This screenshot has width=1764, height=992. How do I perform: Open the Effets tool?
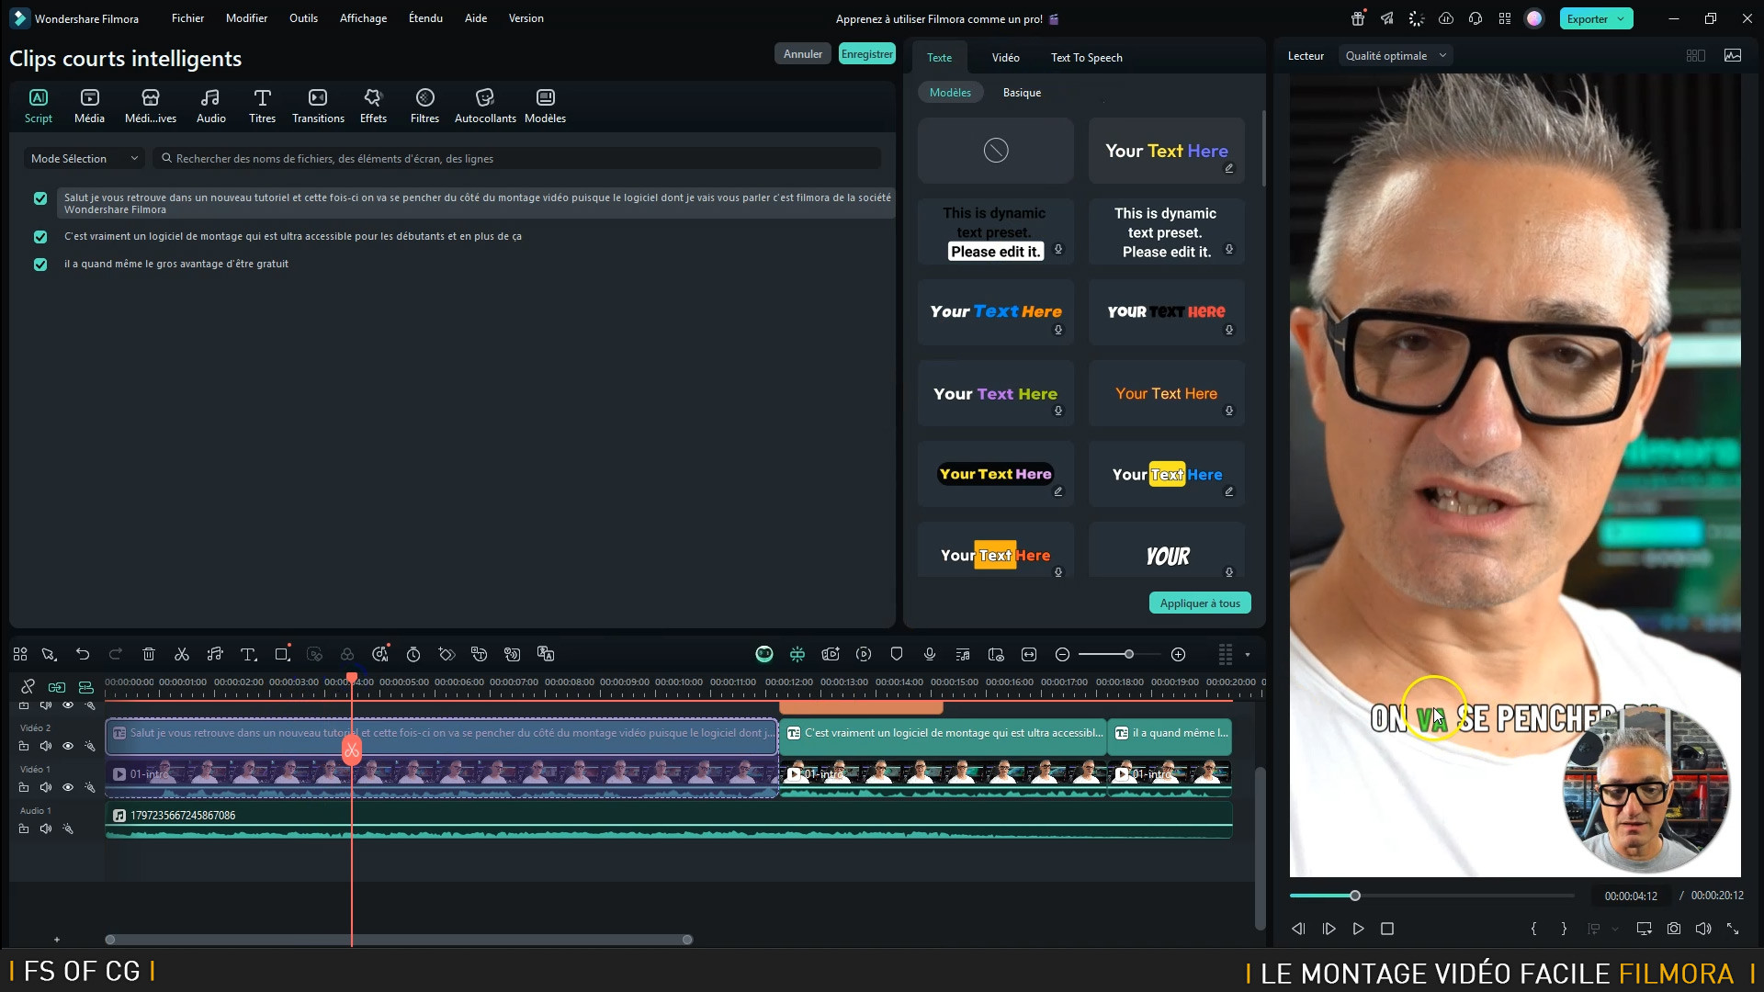(x=373, y=106)
